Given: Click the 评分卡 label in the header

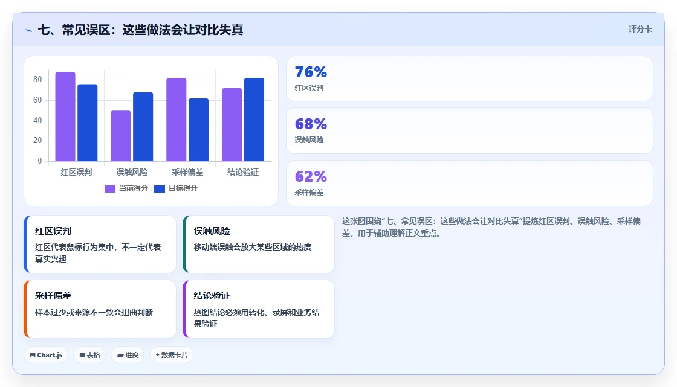Looking at the screenshot, I should pyautogui.click(x=640, y=29).
